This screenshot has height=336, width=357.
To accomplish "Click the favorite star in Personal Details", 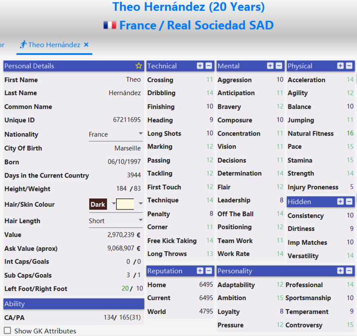I will click(x=138, y=66).
